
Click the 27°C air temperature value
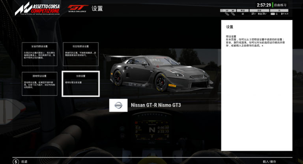pos(254,14)
